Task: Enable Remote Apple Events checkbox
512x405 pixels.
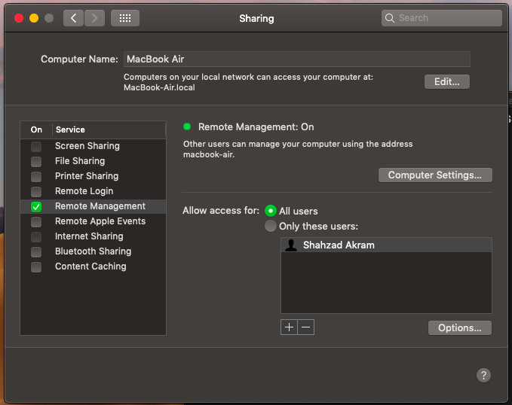Action: [x=36, y=222]
